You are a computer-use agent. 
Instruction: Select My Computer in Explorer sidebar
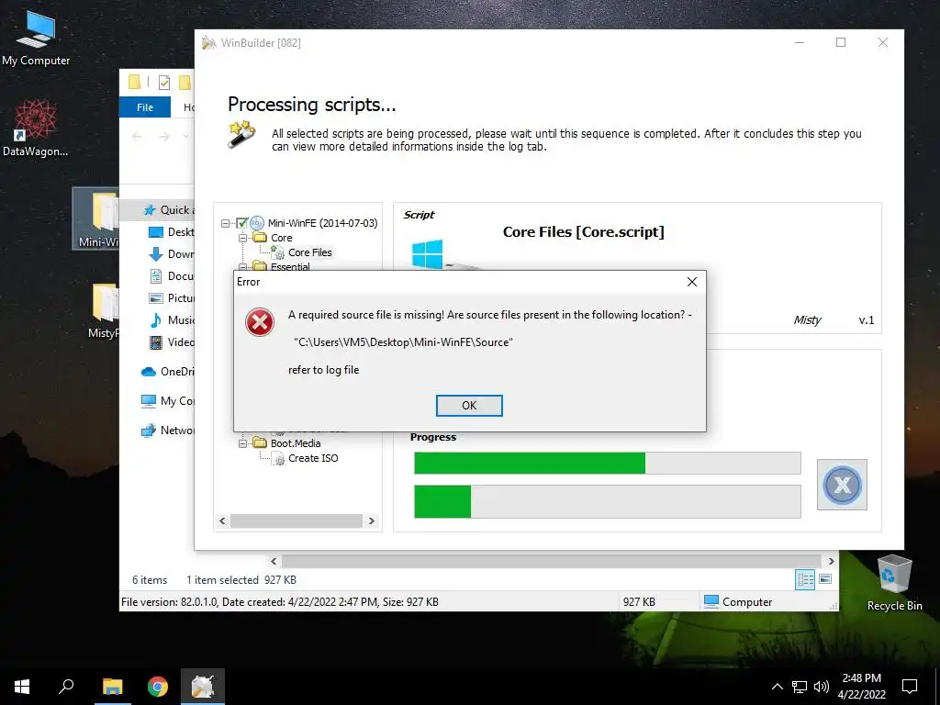coord(167,401)
